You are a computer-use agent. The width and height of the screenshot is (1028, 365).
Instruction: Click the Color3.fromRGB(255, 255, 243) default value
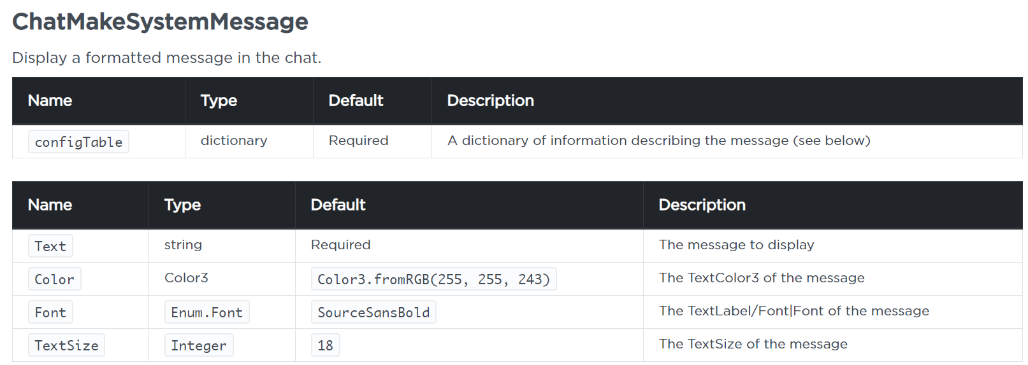coord(433,279)
